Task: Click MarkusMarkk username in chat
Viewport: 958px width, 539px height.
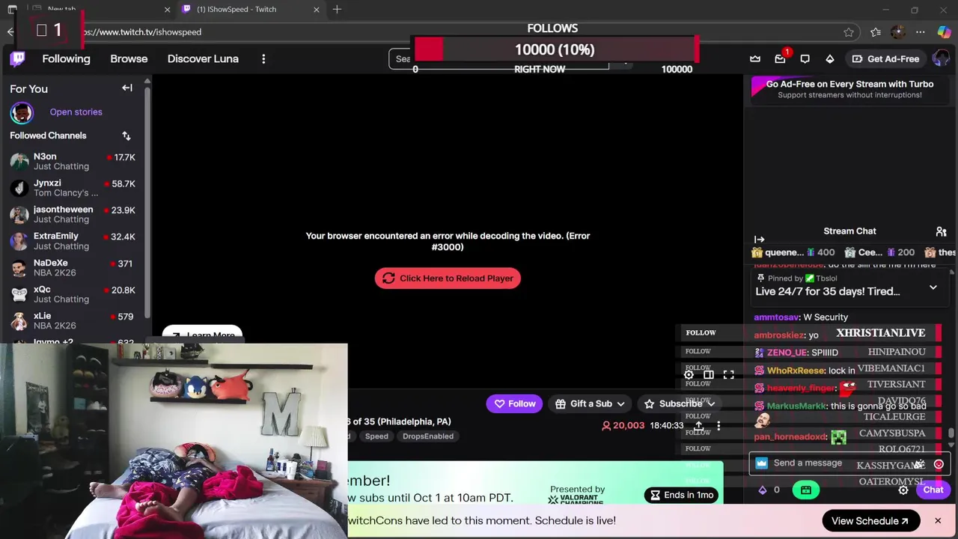Action: [x=796, y=406]
